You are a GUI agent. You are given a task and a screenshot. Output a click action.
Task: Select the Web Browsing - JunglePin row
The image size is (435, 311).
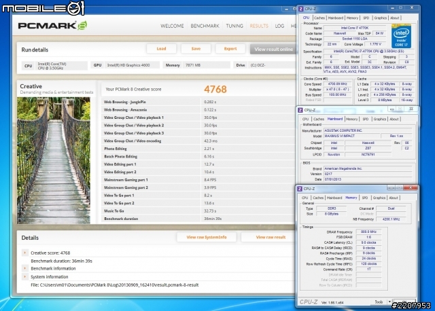(x=198, y=102)
